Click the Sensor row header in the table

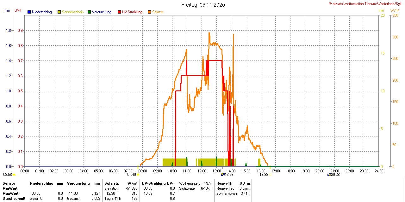(x=9, y=183)
